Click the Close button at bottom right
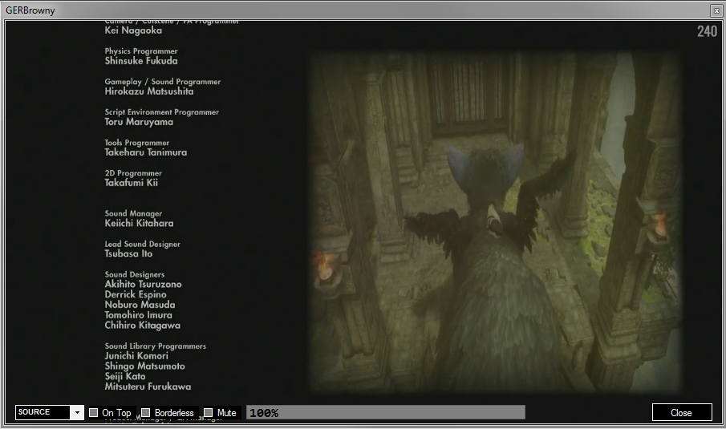The image size is (726, 429). [x=682, y=412]
